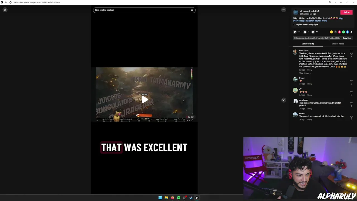
Task: Reply to og_ai_man's comment
Action: [x=310, y=109]
